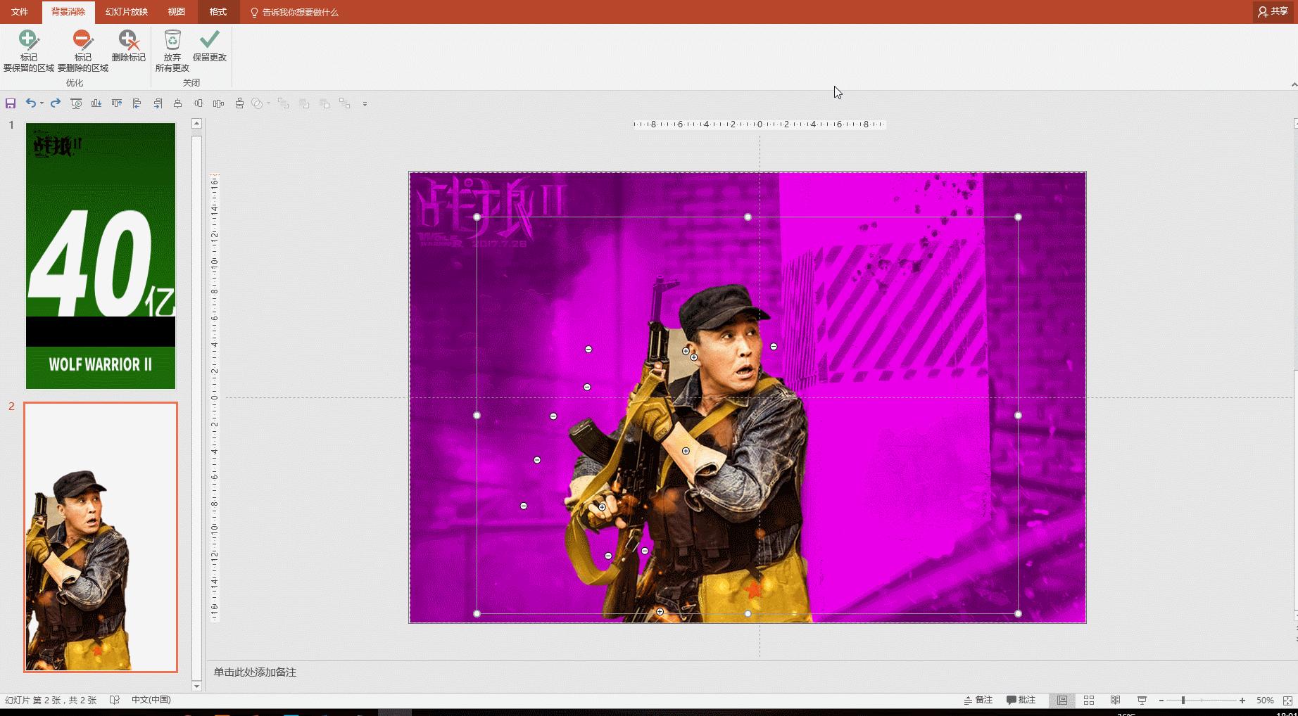1298x716 pixels.
Task: Click 'Mark areas to remove' (标记要删除的区域)
Action: (x=82, y=51)
